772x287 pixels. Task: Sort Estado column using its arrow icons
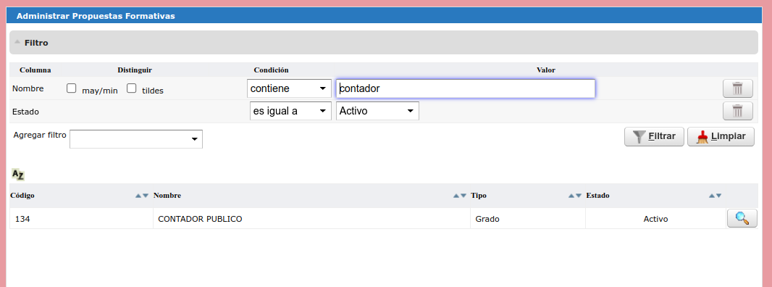click(x=715, y=196)
